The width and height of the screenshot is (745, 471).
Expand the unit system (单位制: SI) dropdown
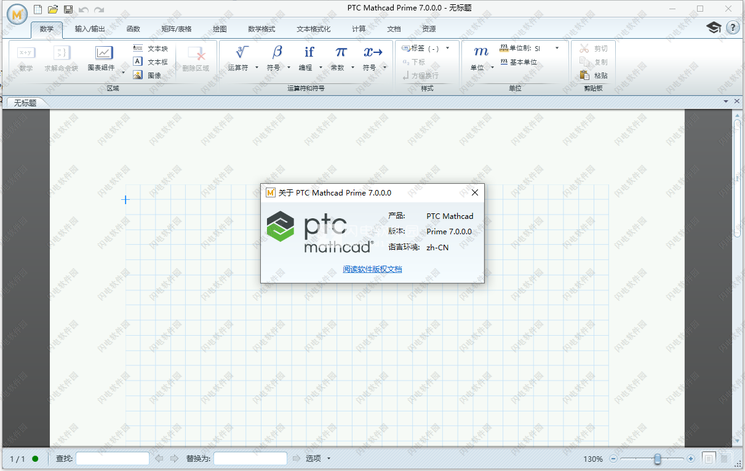pyautogui.click(x=557, y=48)
